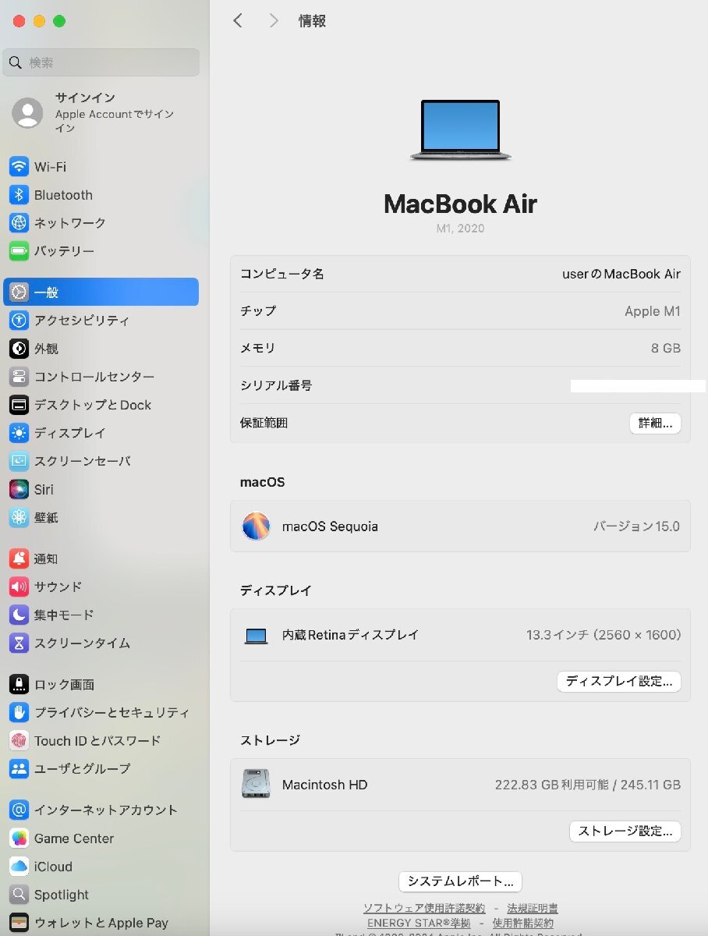The width and height of the screenshot is (708, 936).
Task: Click the 8 GB memory value
Action: point(666,348)
